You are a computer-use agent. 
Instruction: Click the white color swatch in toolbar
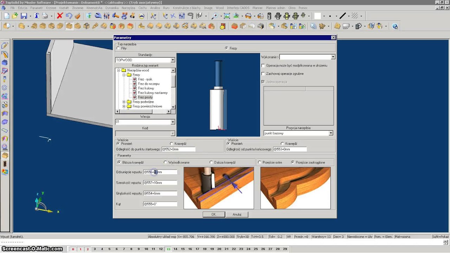[317, 16]
